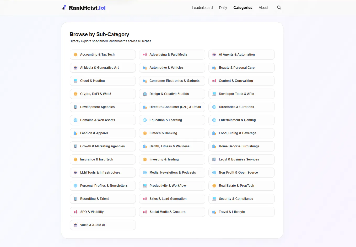Click the laptop icon beside Developer Tools & APIs
The height and width of the screenshot is (247, 356).
pyautogui.click(x=214, y=94)
